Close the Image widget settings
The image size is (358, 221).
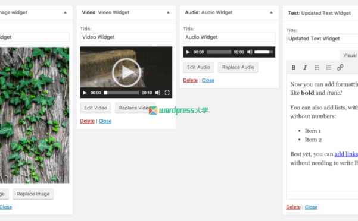coord(6,207)
